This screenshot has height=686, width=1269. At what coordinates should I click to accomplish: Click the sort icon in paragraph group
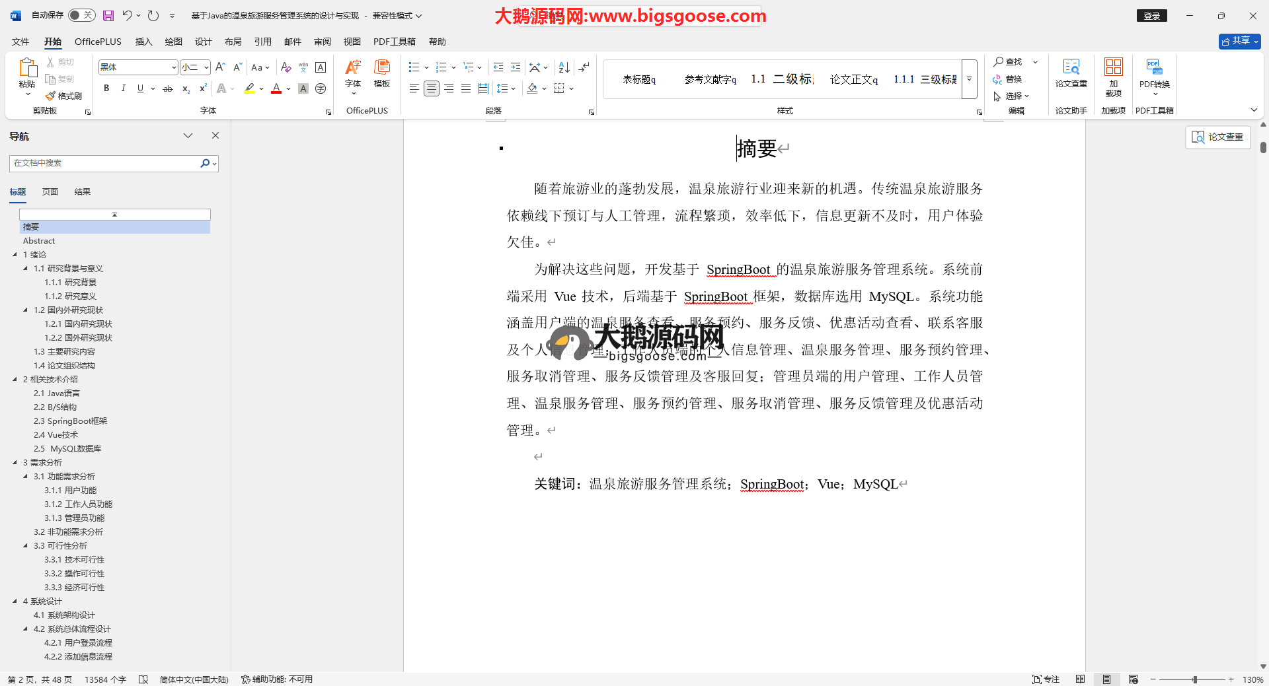[564, 67]
